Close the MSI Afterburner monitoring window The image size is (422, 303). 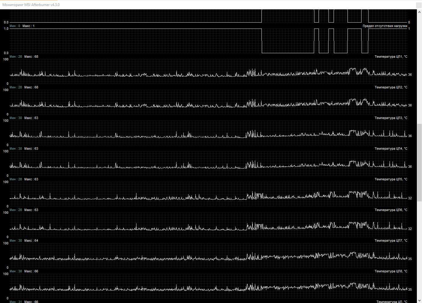pos(419,5)
